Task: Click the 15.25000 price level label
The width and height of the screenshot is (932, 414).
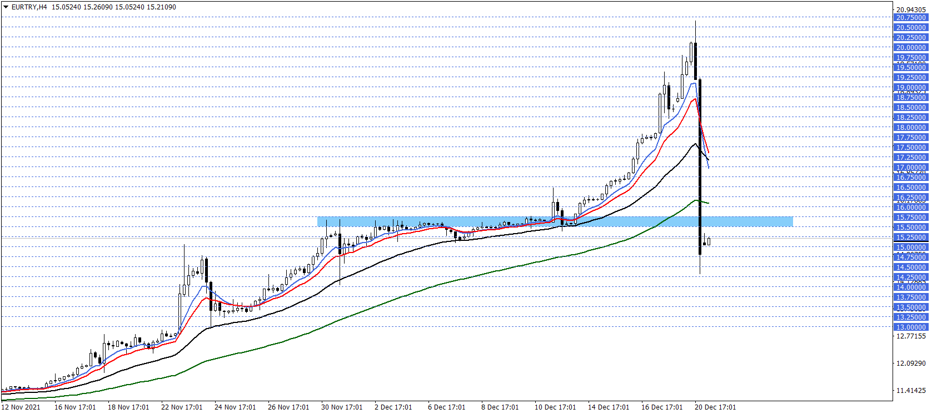Action: click(x=910, y=238)
